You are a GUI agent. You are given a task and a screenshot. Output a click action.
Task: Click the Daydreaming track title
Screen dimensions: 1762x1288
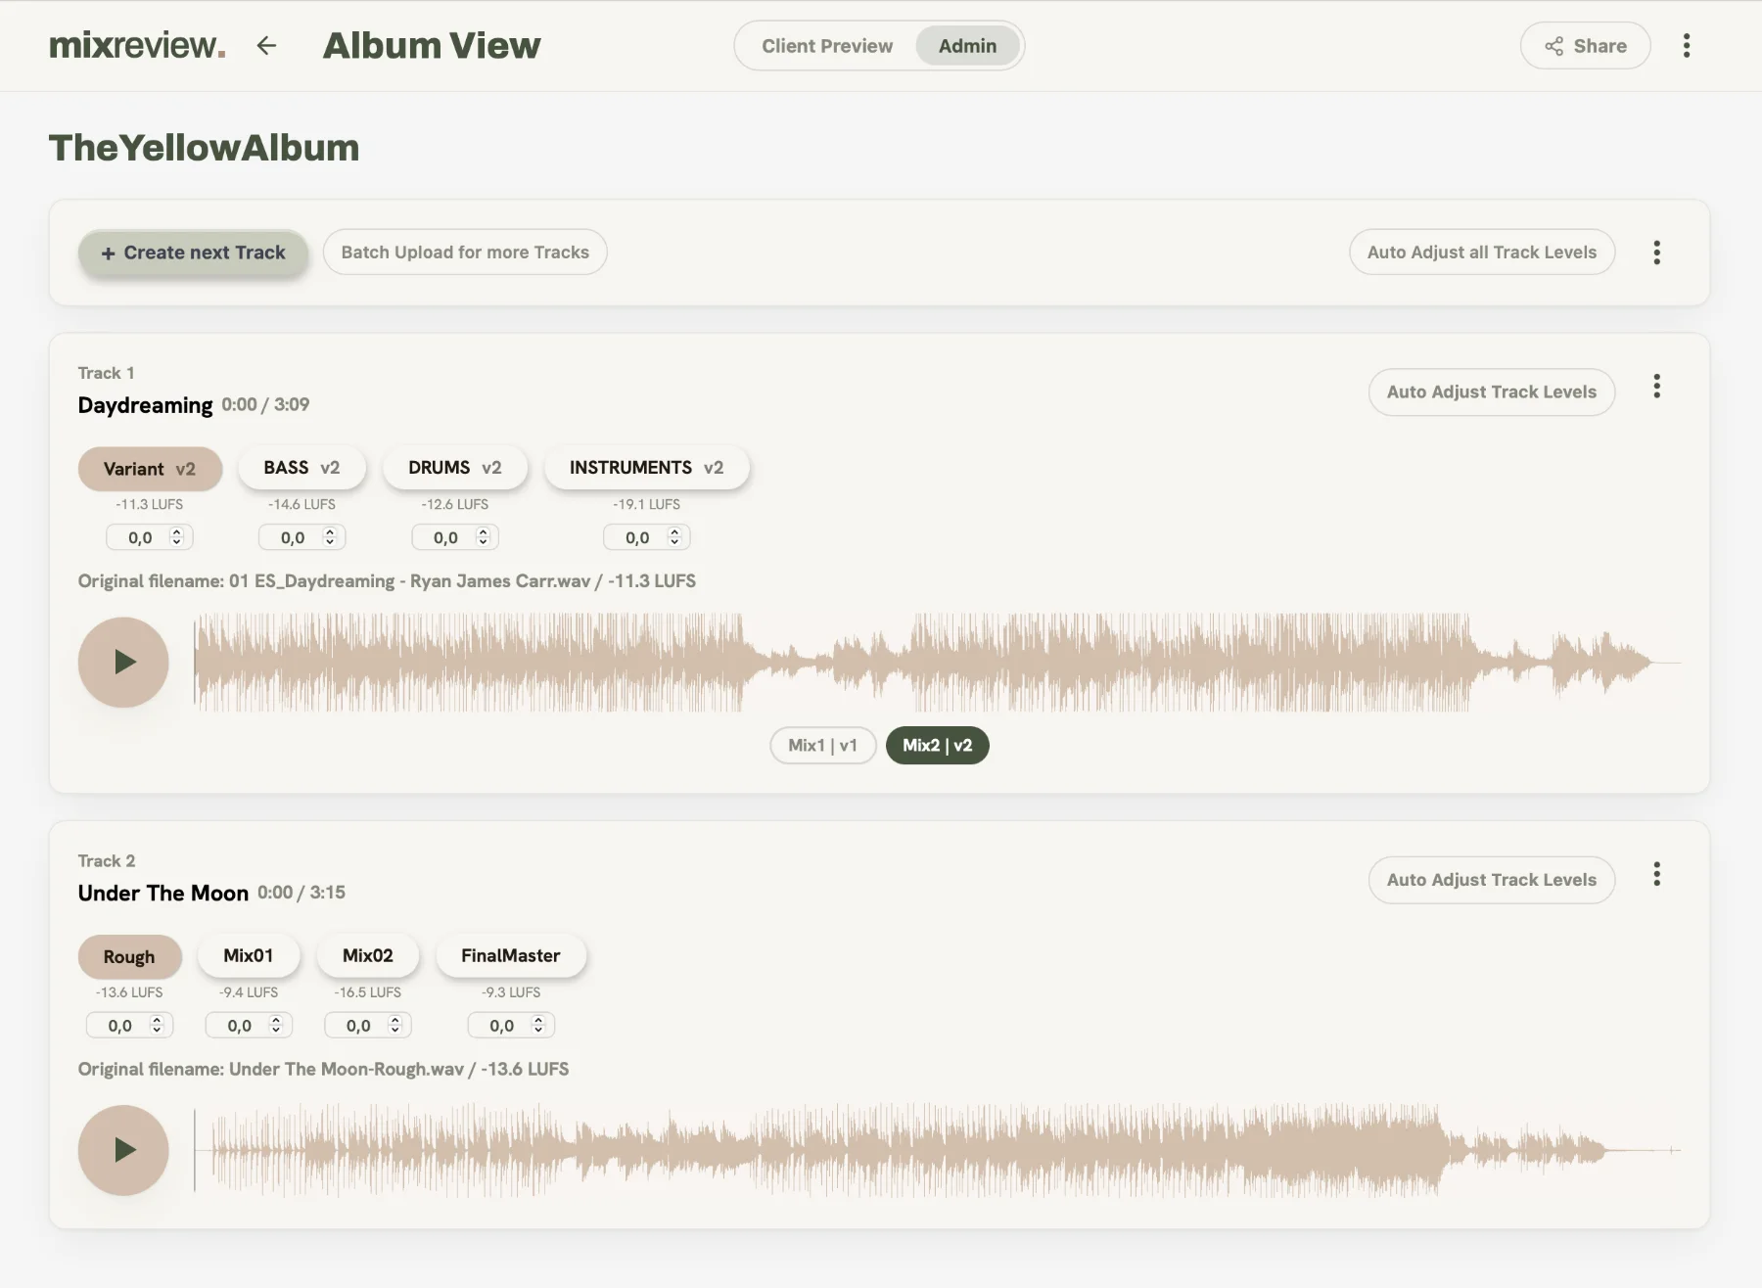(145, 405)
